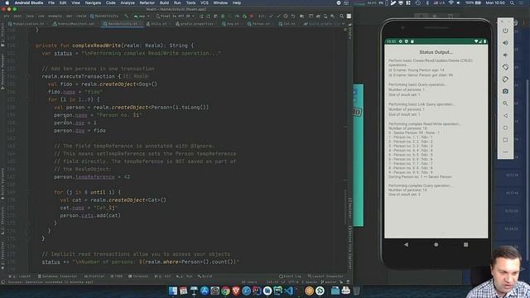Open the Database Inspector tool window

pos(57,276)
